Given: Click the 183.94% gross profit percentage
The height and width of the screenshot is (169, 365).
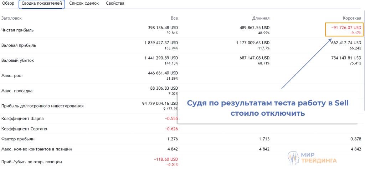Looking at the screenshot, I should [x=172, y=48].
